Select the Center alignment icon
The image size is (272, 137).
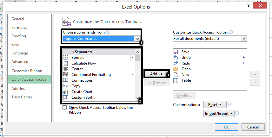coord(66,69)
